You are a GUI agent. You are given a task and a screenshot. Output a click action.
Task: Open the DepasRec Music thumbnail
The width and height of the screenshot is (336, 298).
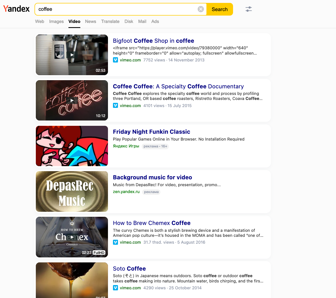(x=72, y=191)
